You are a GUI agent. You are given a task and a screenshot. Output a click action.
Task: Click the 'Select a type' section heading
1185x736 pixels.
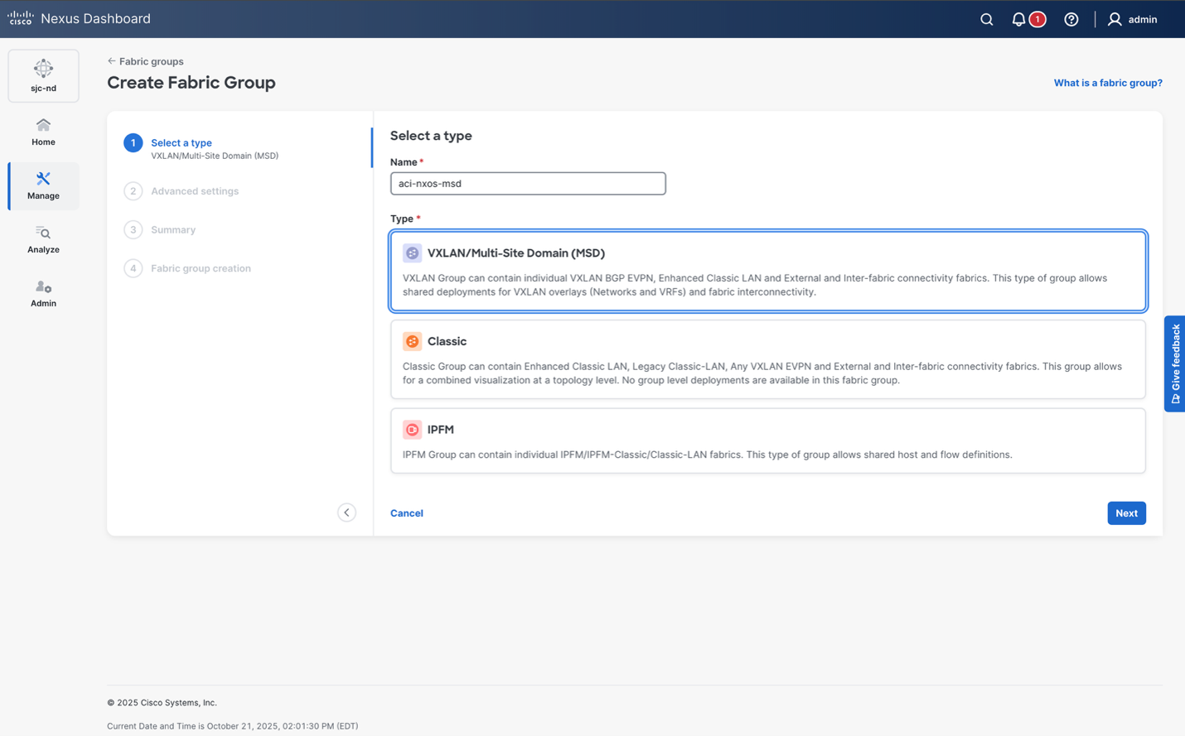tap(431, 136)
